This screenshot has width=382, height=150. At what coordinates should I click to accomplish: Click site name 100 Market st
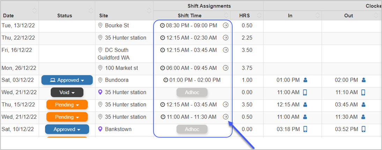122,68
